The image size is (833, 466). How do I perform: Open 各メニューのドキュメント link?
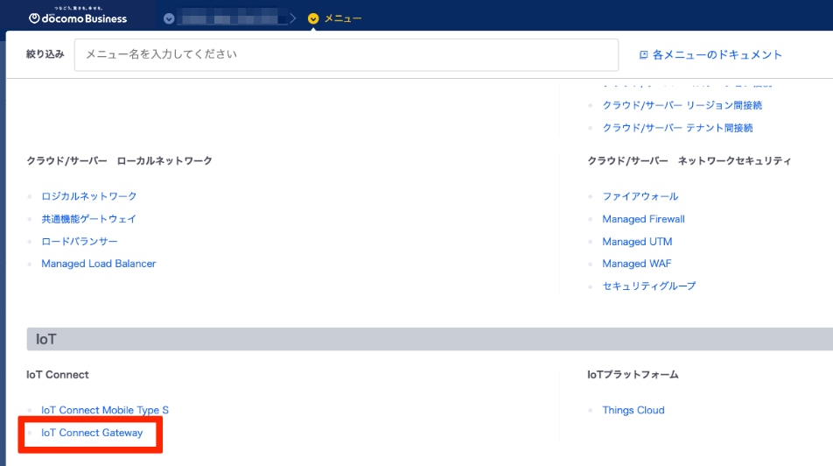click(x=717, y=55)
